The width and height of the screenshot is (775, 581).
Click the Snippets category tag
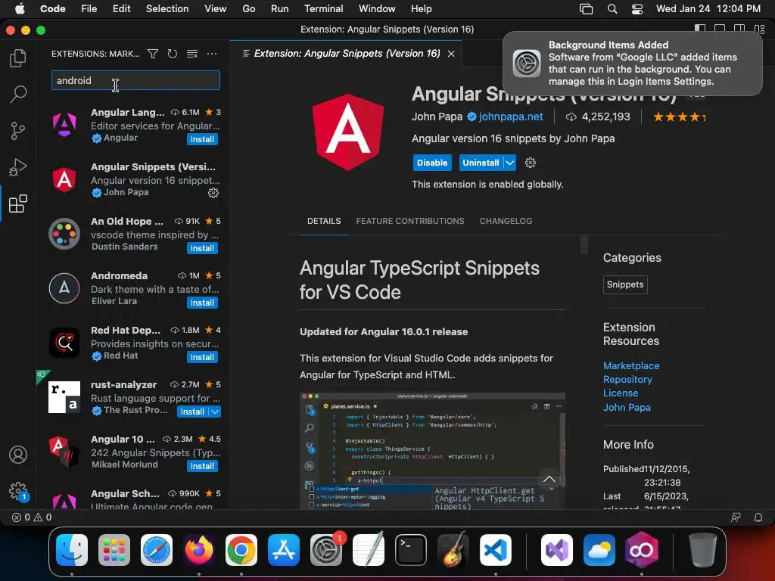click(625, 284)
